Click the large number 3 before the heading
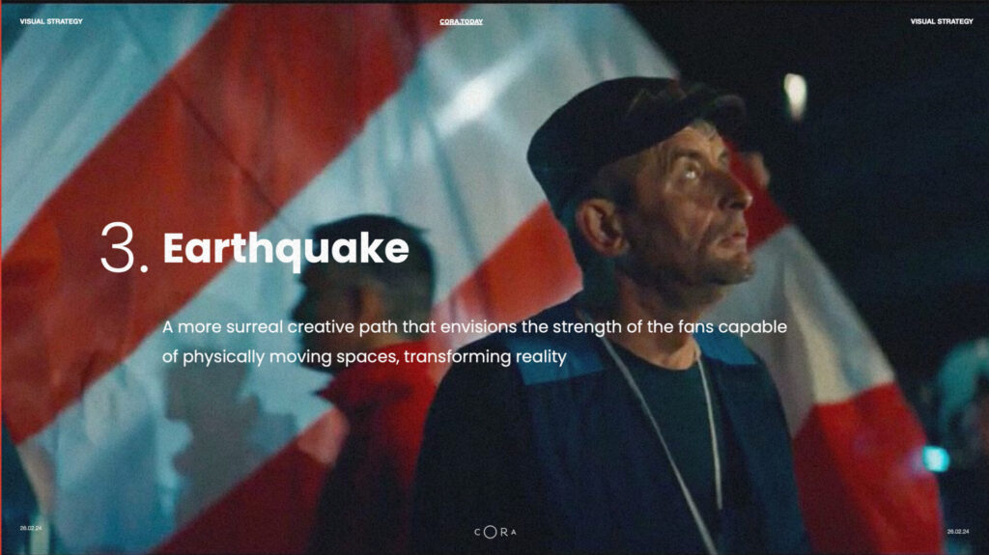Viewport: 989px width, 555px height. click(x=125, y=247)
